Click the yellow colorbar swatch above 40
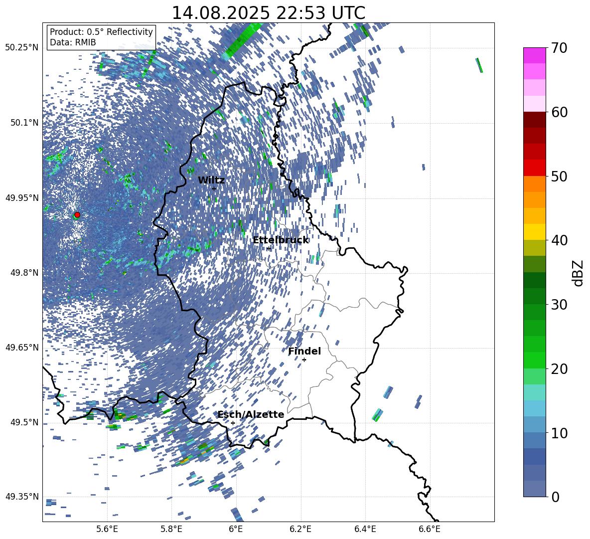This screenshot has height=539, width=590. coord(534,232)
